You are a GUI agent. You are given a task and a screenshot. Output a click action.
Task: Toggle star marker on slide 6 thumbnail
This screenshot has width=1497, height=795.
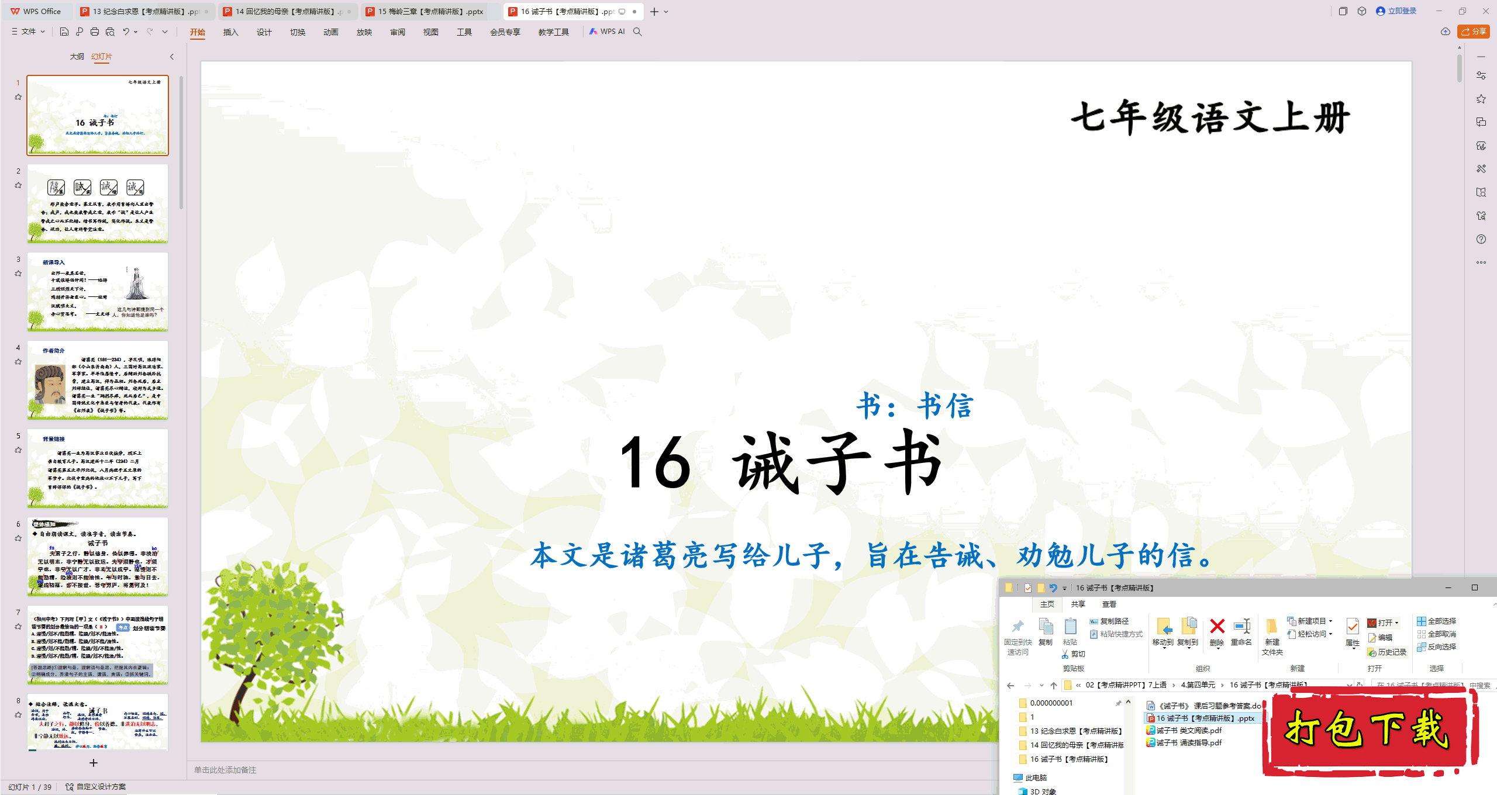pyautogui.click(x=18, y=538)
